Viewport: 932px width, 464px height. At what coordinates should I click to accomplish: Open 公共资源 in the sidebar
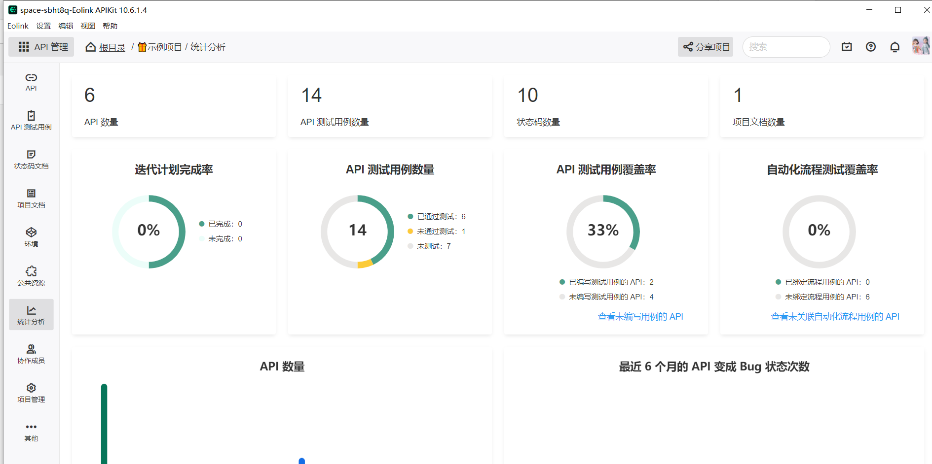(x=31, y=277)
